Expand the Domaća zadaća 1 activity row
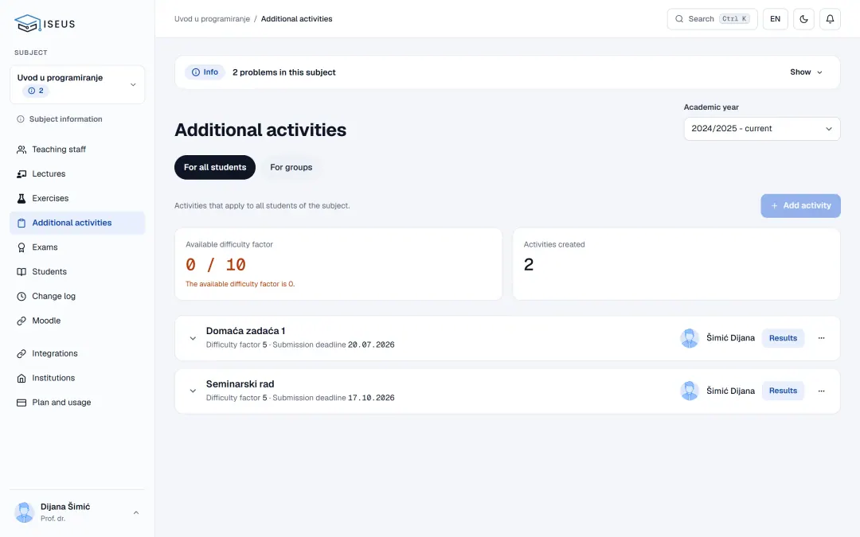 193,338
